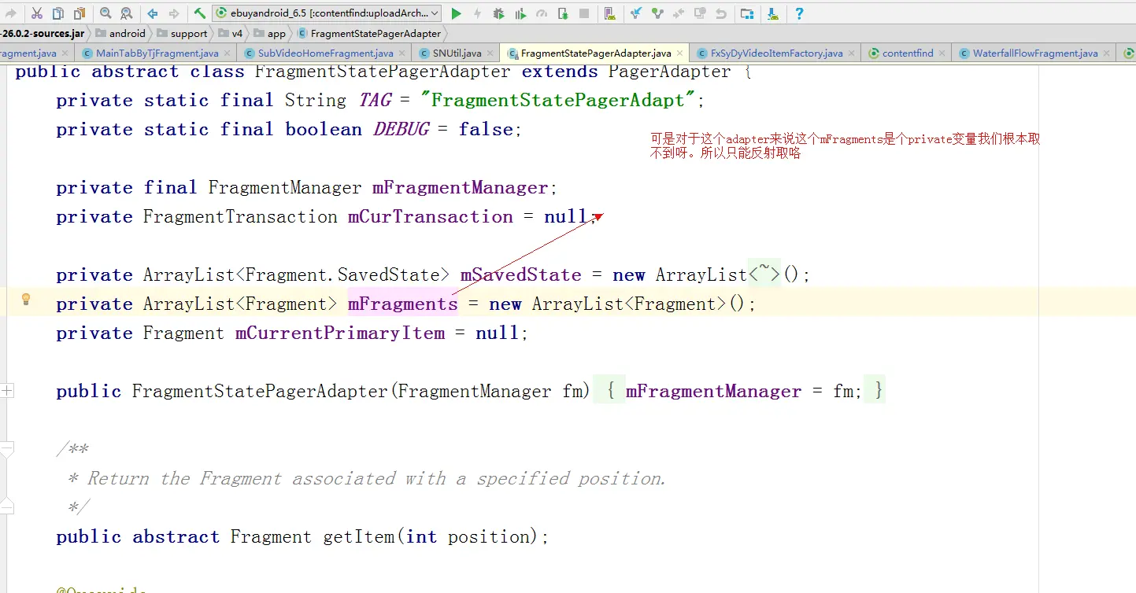Select FragmentStatePagerAdapter.java editor tab
Viewport: 1136px width, 593px height.
(x=596, y=53)
